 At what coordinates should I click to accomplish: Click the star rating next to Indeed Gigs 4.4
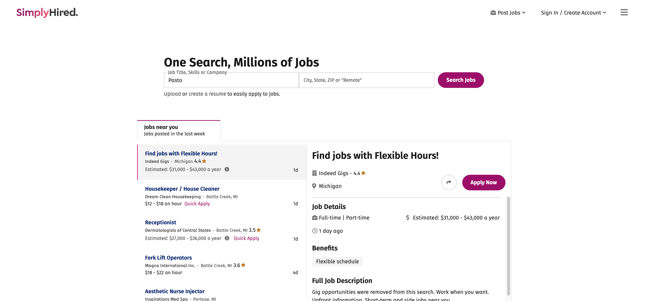point(204,161)
